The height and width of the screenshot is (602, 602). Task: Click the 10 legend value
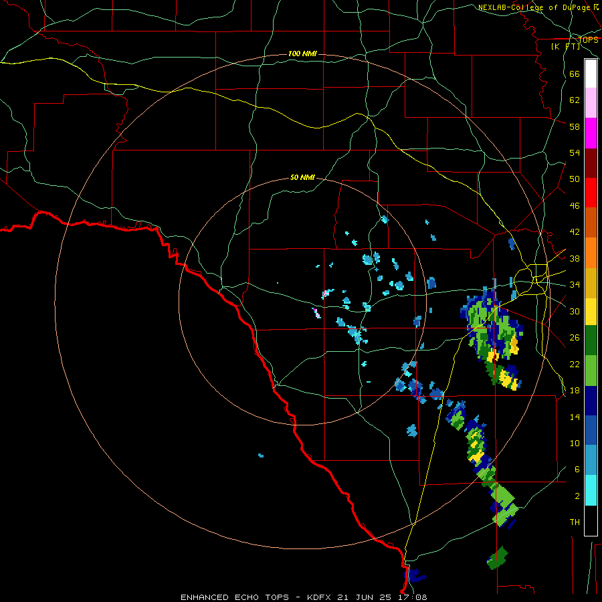(575, 443)
